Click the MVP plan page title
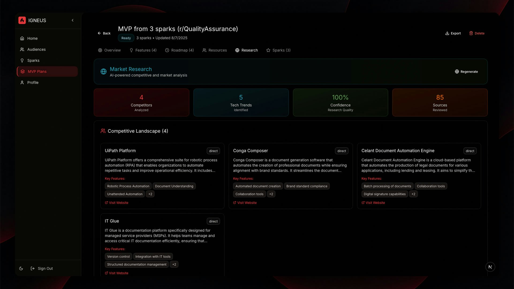 (x=178, y=29)
